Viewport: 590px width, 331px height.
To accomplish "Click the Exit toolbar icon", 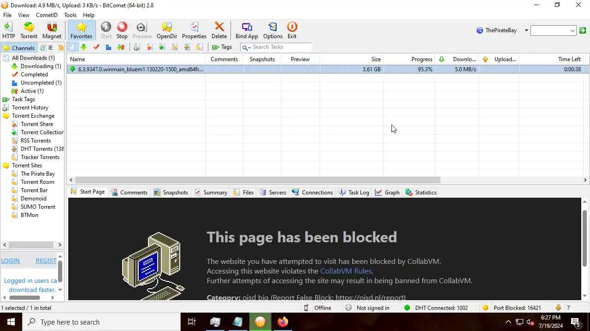I will 292,30.
